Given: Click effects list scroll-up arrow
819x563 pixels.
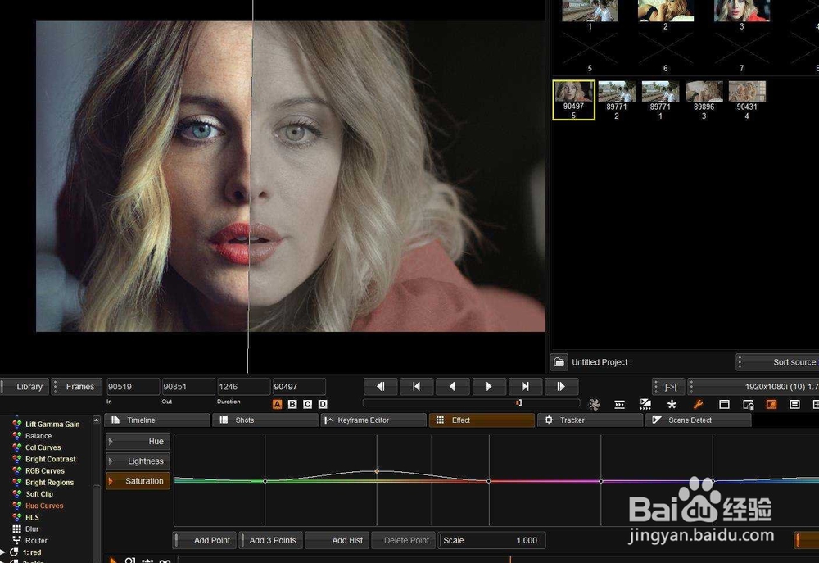Looking at the screenshot, I should coord(96,420).
